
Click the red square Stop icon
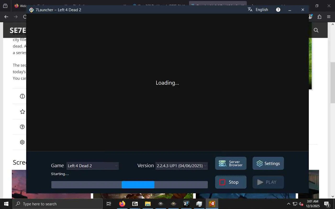tap(222, 182)
